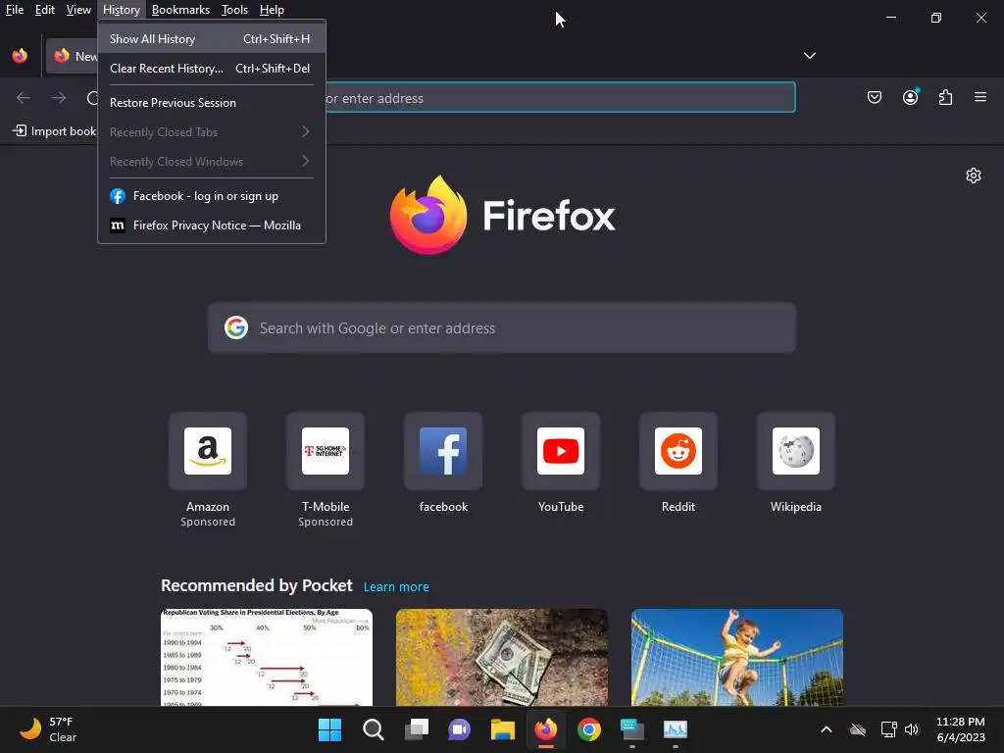Open the View menu
Image resolution: width=1004 pixels, height=753 pixels.
[78, 10]
